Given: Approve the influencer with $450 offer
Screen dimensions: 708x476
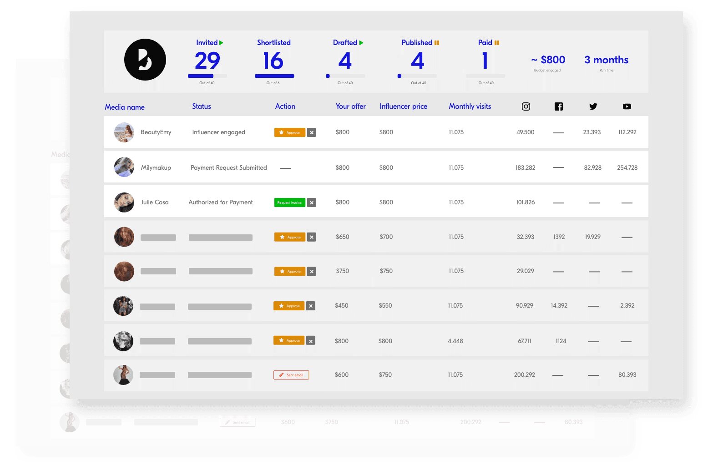Looking at the screenshot, I should click(x=289, y=306).
